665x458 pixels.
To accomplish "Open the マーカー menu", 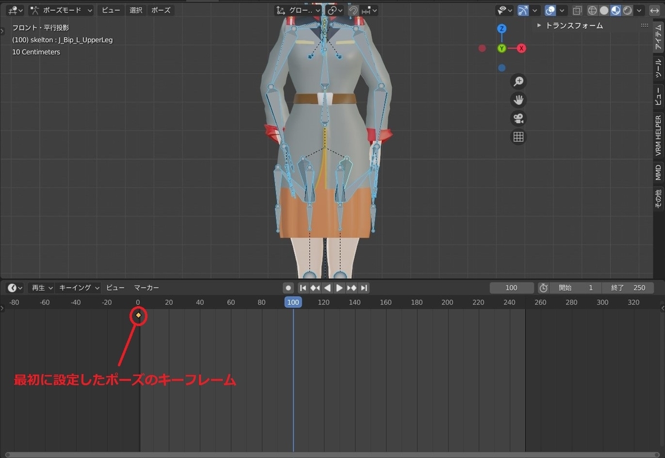I will pyautogui.click(x=146, y=288).
